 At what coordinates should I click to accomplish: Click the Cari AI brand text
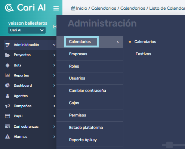[31, 7]
